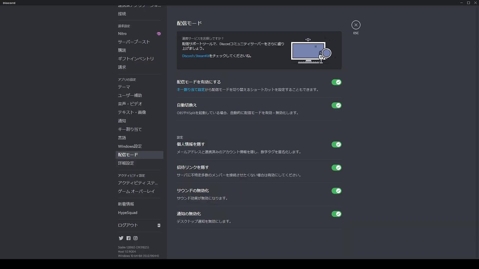Open Discord's Instagram page icon
The height and width of the screenshot is (269, 479).
click(135, 238)
